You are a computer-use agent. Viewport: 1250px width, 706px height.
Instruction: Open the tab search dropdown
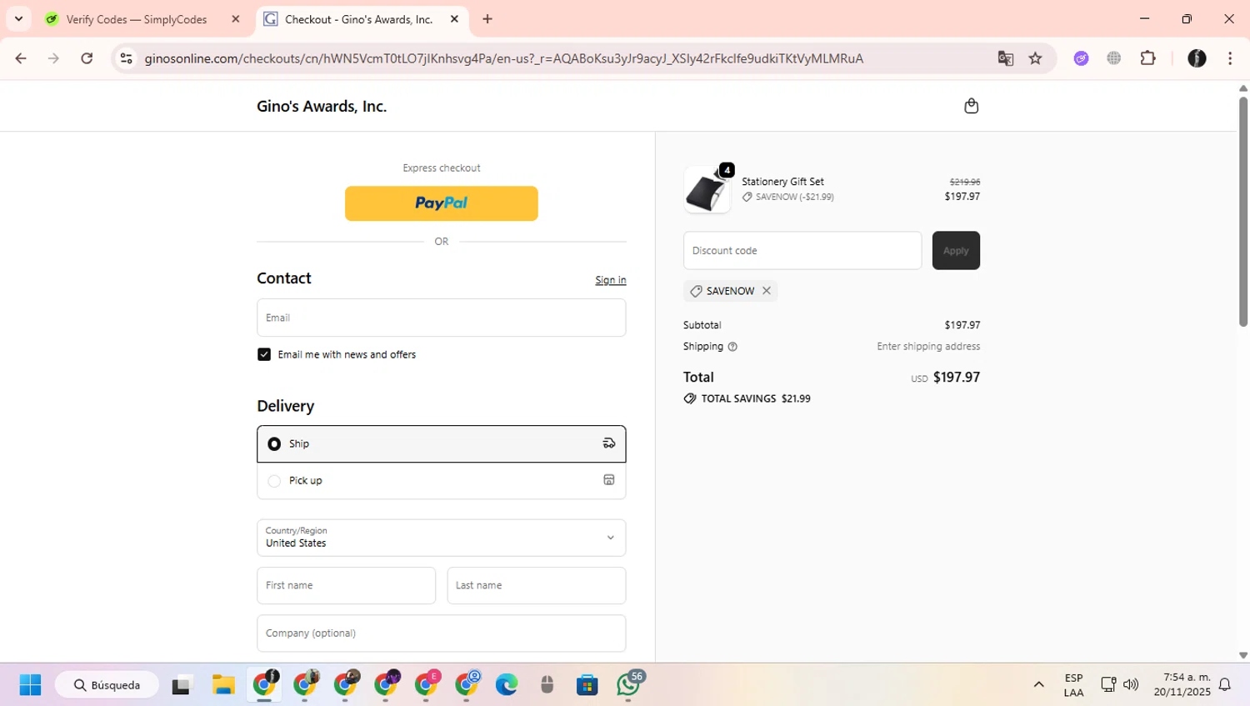coord(18,18)
